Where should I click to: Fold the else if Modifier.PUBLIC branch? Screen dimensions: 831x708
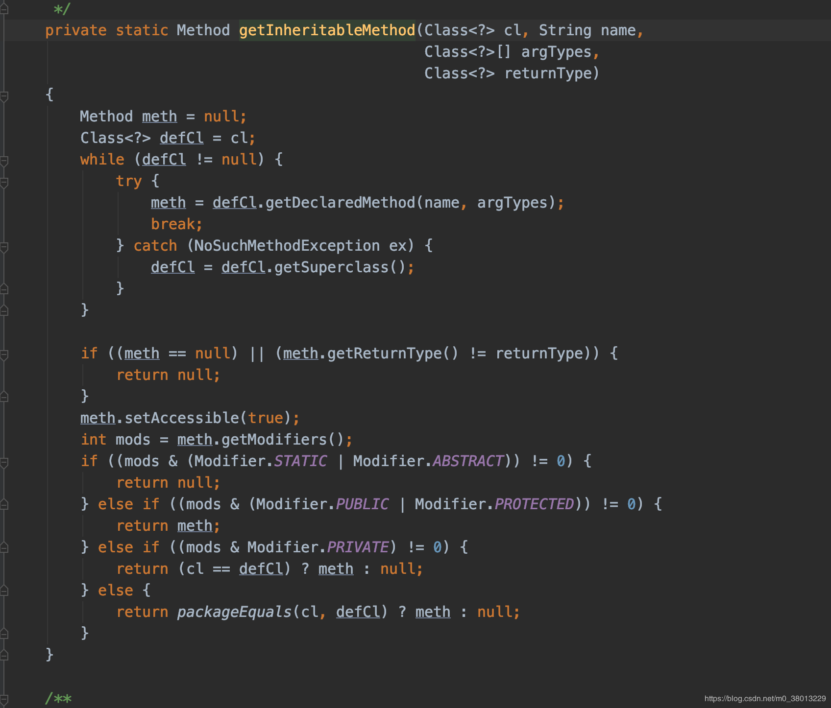tap(4, 505)
